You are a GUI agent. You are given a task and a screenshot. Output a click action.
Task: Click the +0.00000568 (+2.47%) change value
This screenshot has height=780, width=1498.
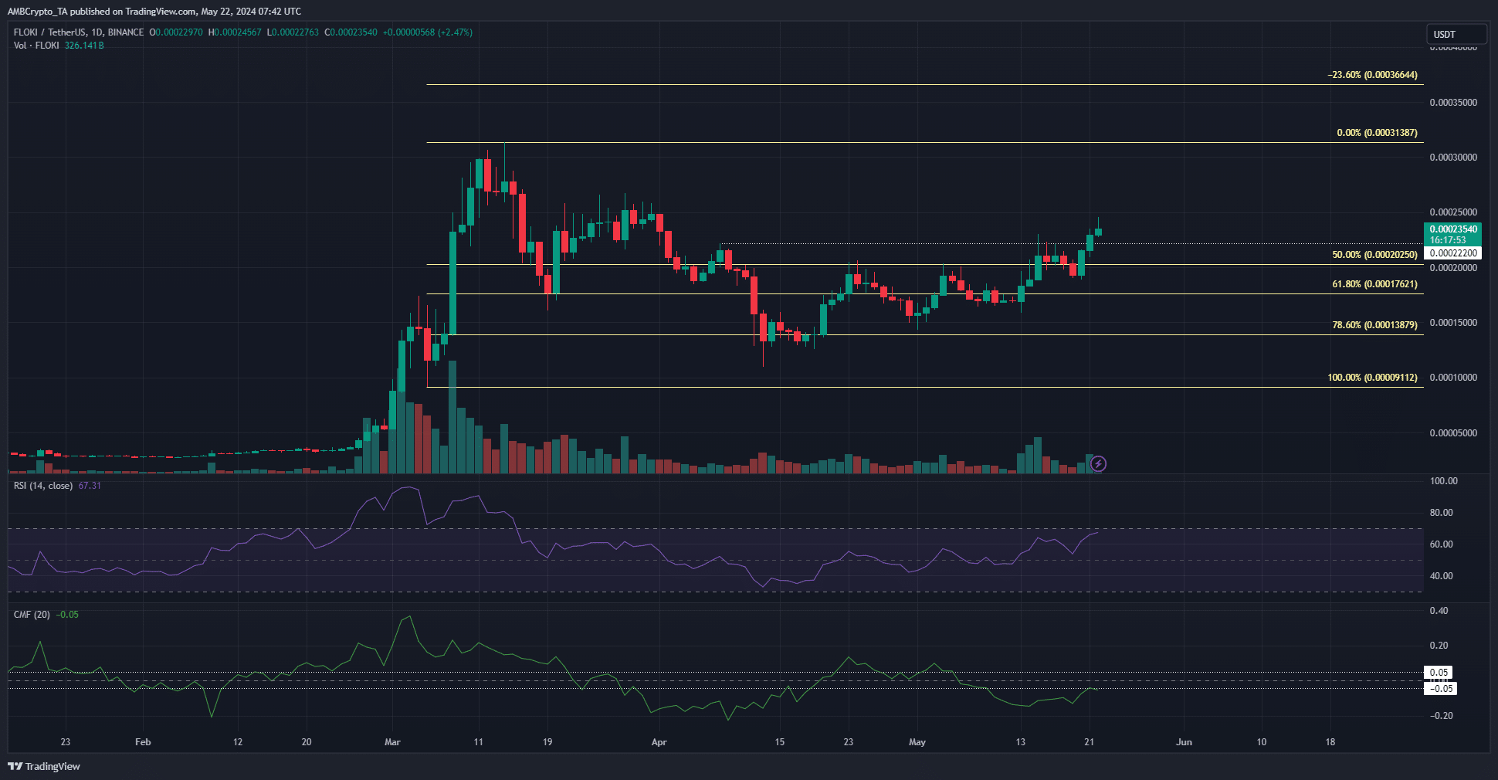(x=428, y=32)
